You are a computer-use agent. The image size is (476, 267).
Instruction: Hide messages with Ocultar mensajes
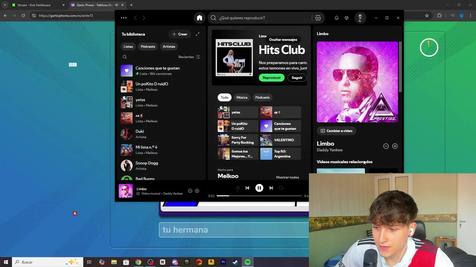click(283, 40)
